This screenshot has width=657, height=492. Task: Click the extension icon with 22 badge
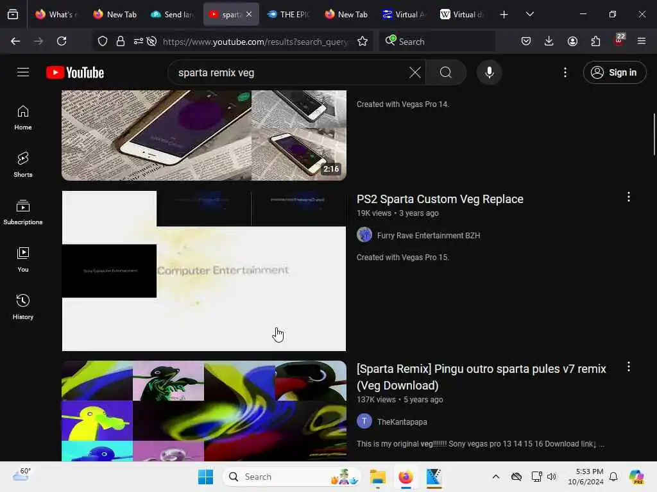619,40
